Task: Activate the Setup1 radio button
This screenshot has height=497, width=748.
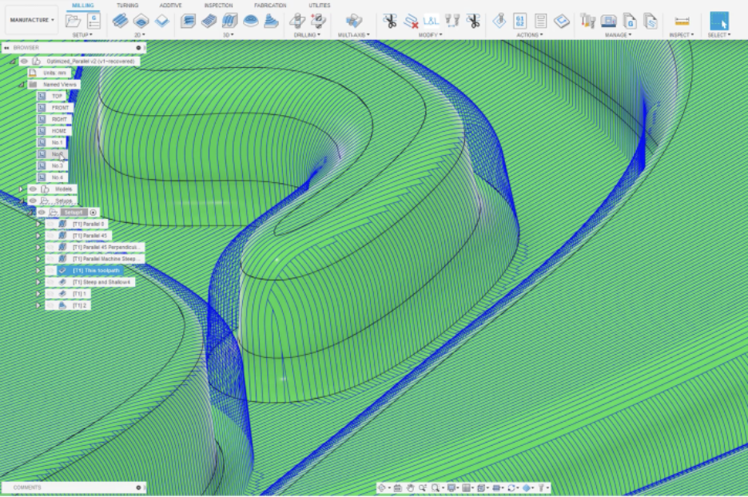Action: point(93,213)
